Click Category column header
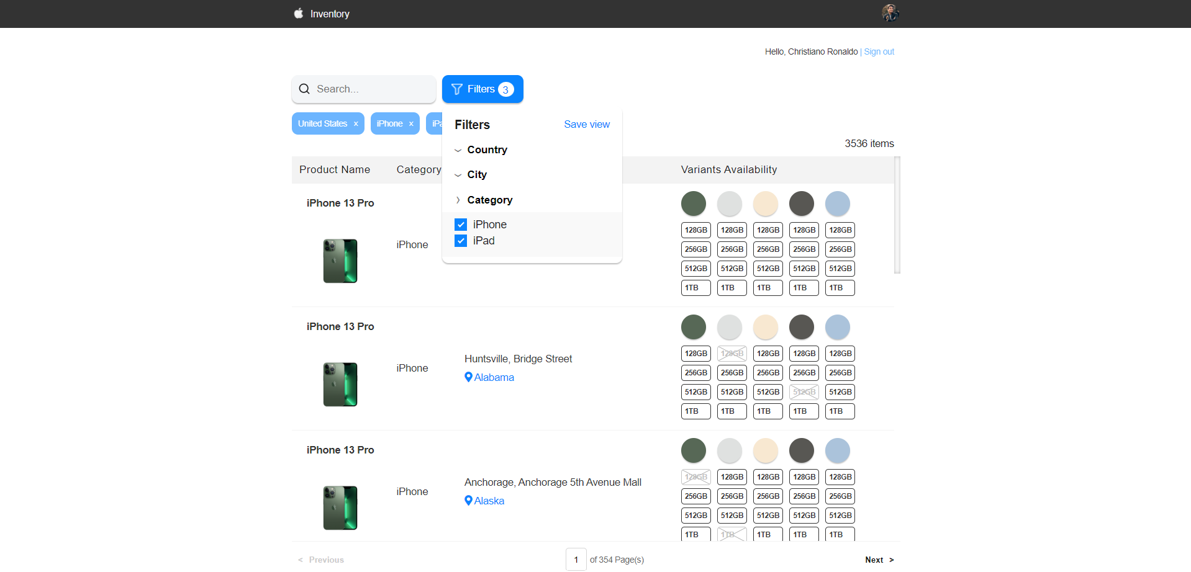1191x572 pixels. pyautogui.click(x=419, y=169)
